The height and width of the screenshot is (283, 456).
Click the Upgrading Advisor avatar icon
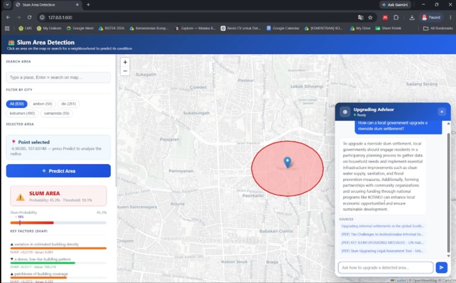[x=345, y=112]
